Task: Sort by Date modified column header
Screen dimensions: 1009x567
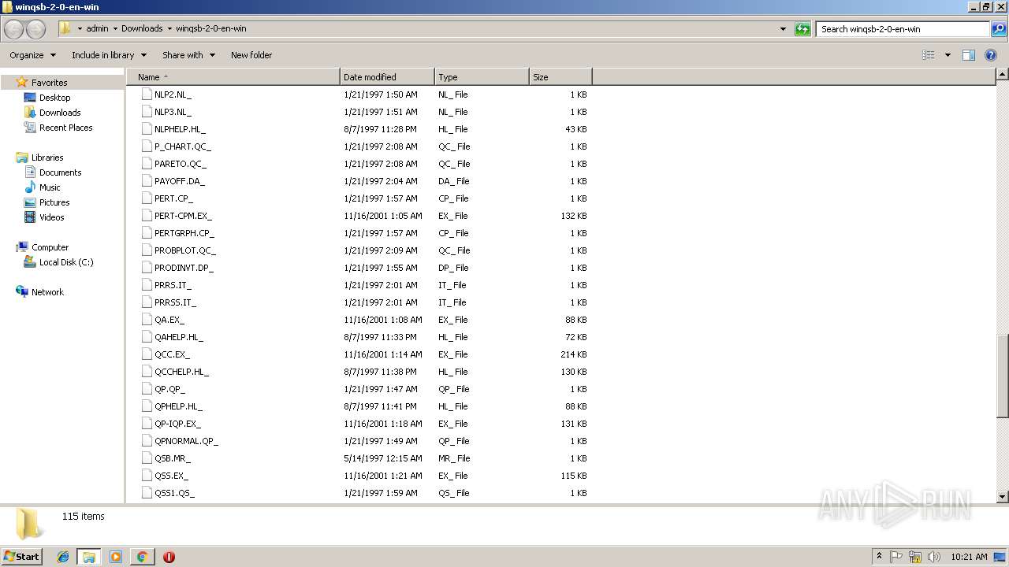Action: (x=387, y=77)
